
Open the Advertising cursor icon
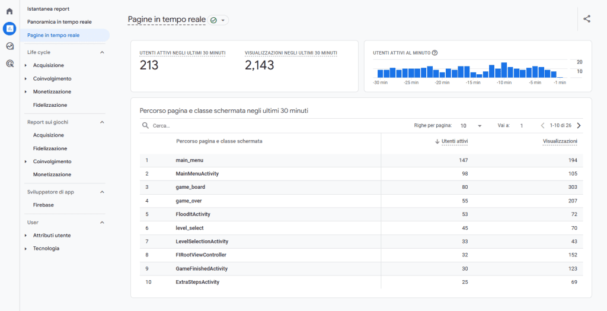[x=9, y=64]
